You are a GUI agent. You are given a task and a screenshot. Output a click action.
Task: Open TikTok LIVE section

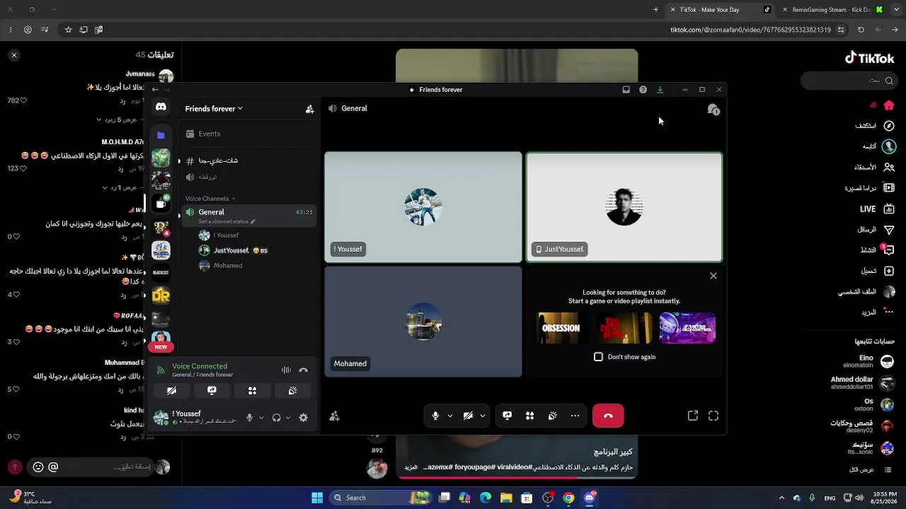[x=877, y=209]
